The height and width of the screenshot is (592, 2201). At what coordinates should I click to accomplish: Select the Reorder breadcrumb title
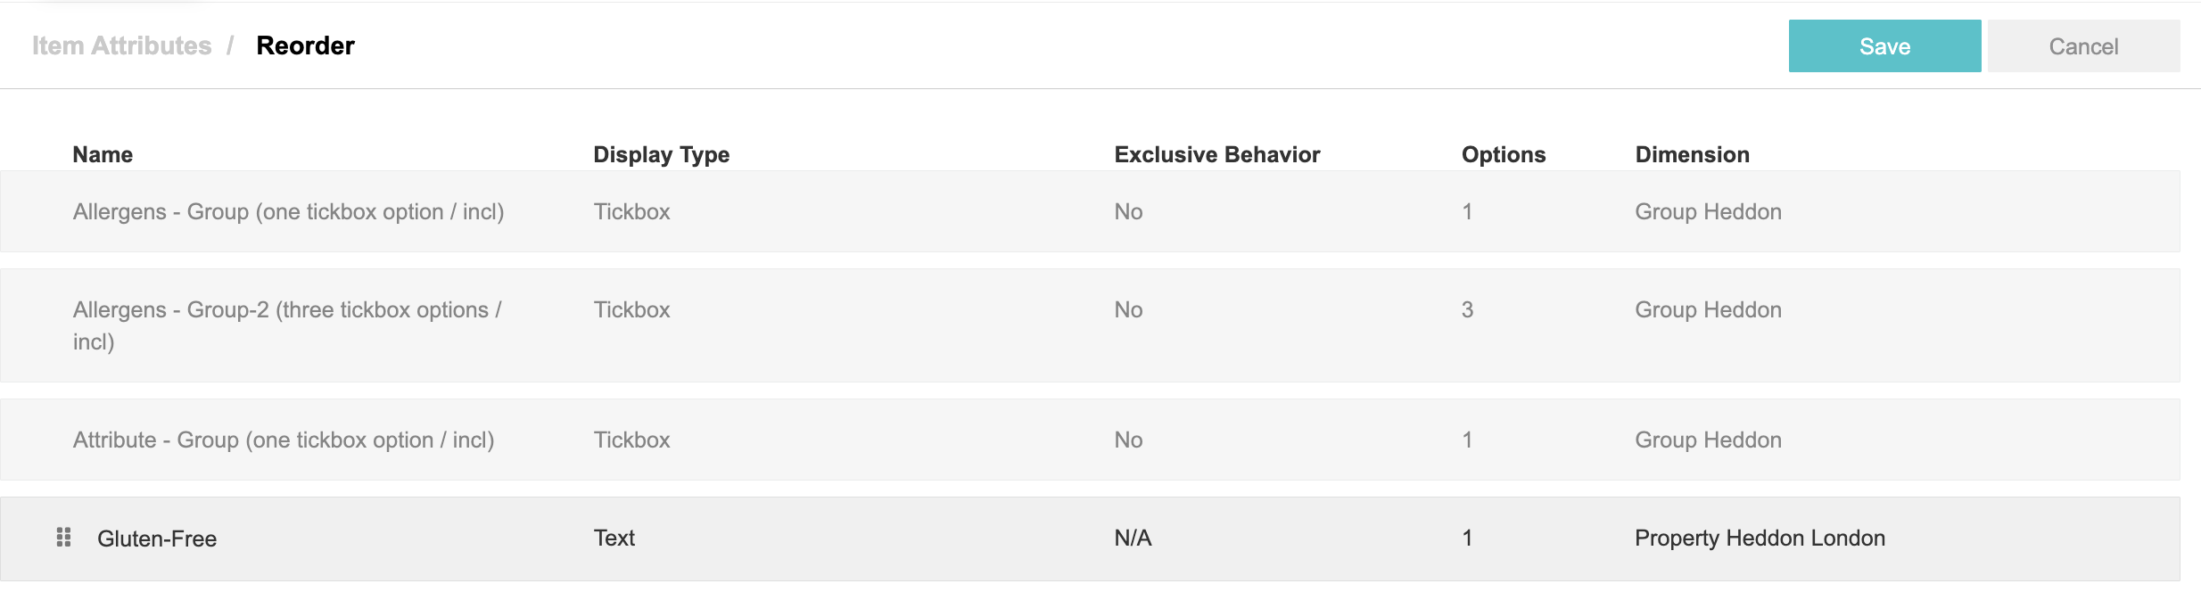(x=305, y=45)
